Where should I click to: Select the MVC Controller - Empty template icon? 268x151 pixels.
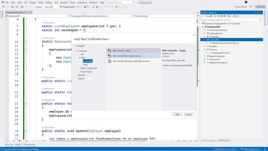pos(110,51)
